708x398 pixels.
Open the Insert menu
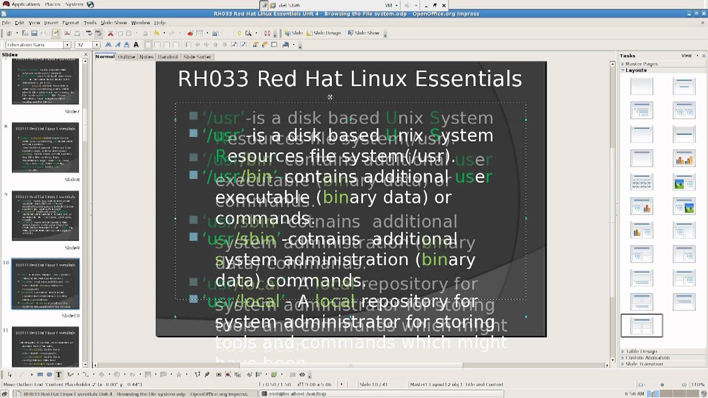(x=51, y=23)
